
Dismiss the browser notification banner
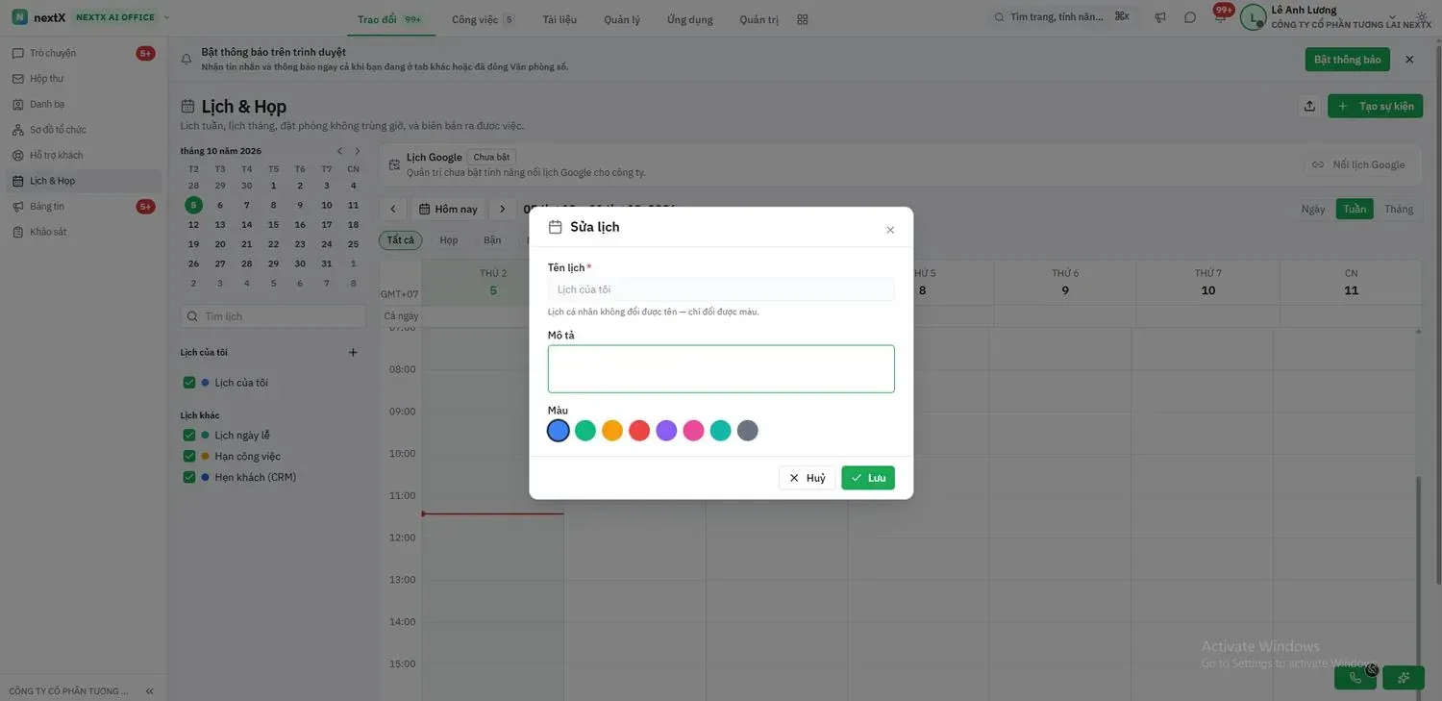(1409, 60)
